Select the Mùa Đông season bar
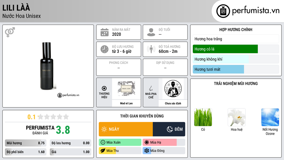 tap(164, 151)
